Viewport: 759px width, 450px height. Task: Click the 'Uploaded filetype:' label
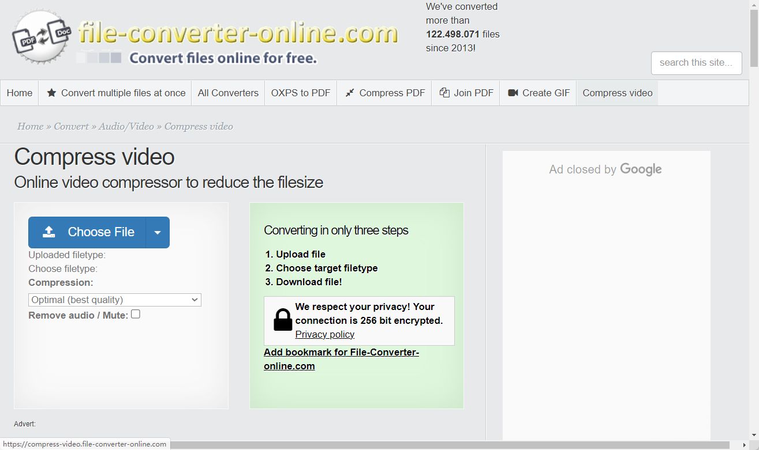pyautogui.click(x=67, y=255)
